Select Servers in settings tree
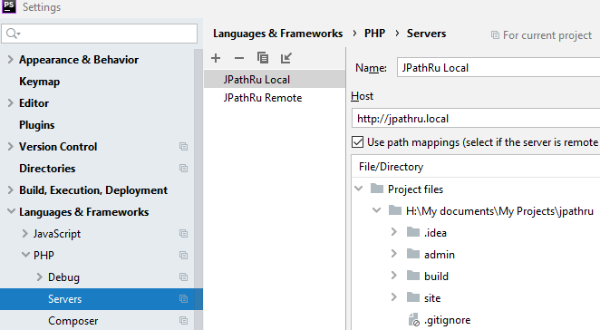This screenshot has height=330, width=600. 102,299
